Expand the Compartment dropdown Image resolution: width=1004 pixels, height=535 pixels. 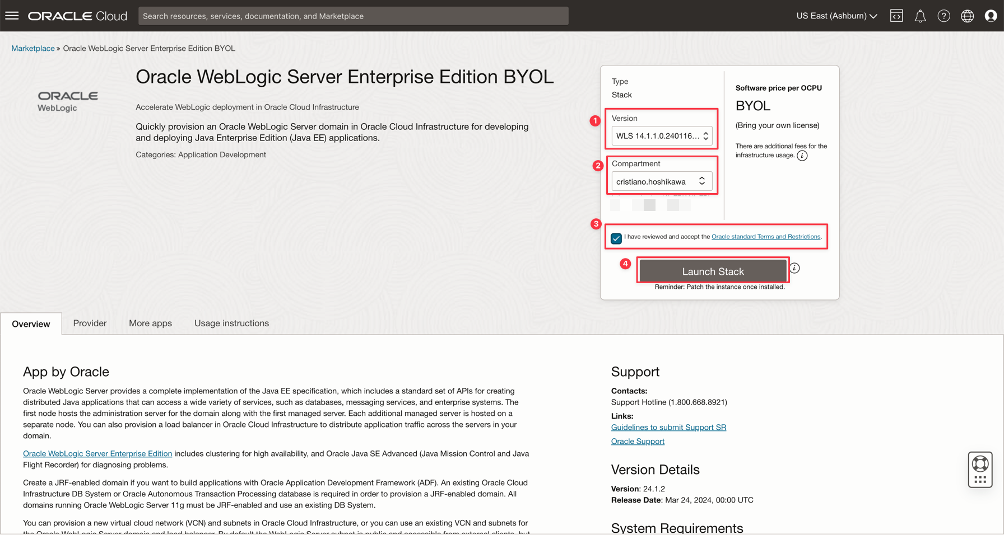662,181
